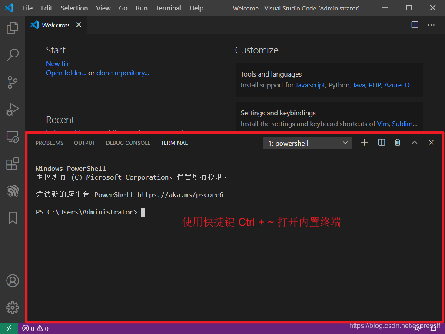
Task: Close the terminal panel
Action: (x=431, y=142)
